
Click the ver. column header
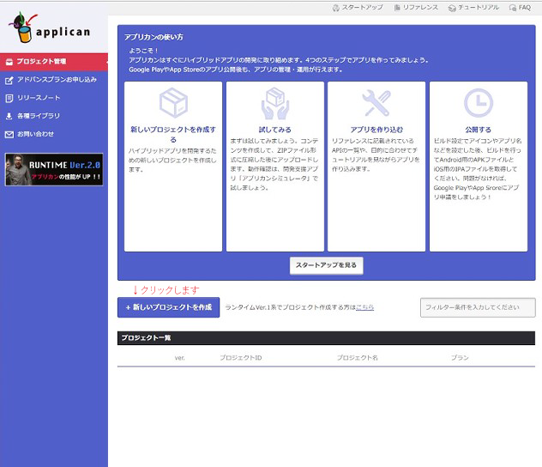coord(179,358)
